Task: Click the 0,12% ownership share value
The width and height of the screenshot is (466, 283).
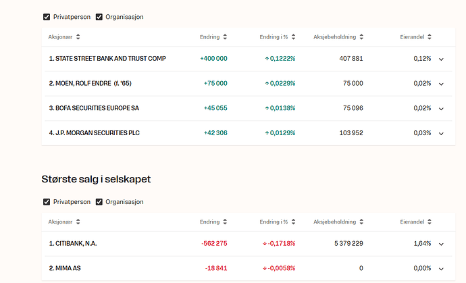Action: click(422, 59)
